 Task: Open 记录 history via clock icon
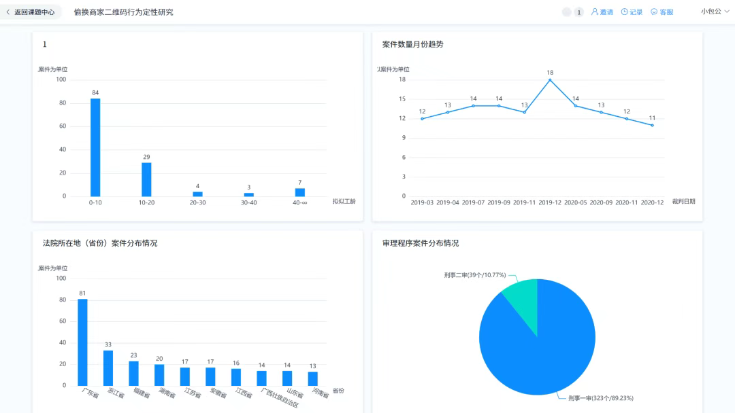[625, 12]
